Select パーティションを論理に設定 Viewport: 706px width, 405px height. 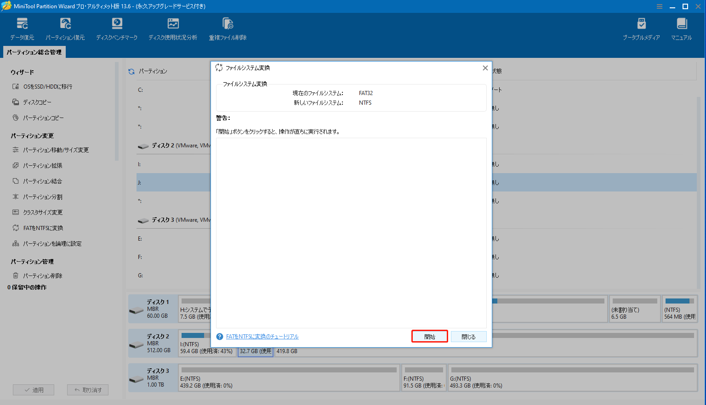(52, 243)
